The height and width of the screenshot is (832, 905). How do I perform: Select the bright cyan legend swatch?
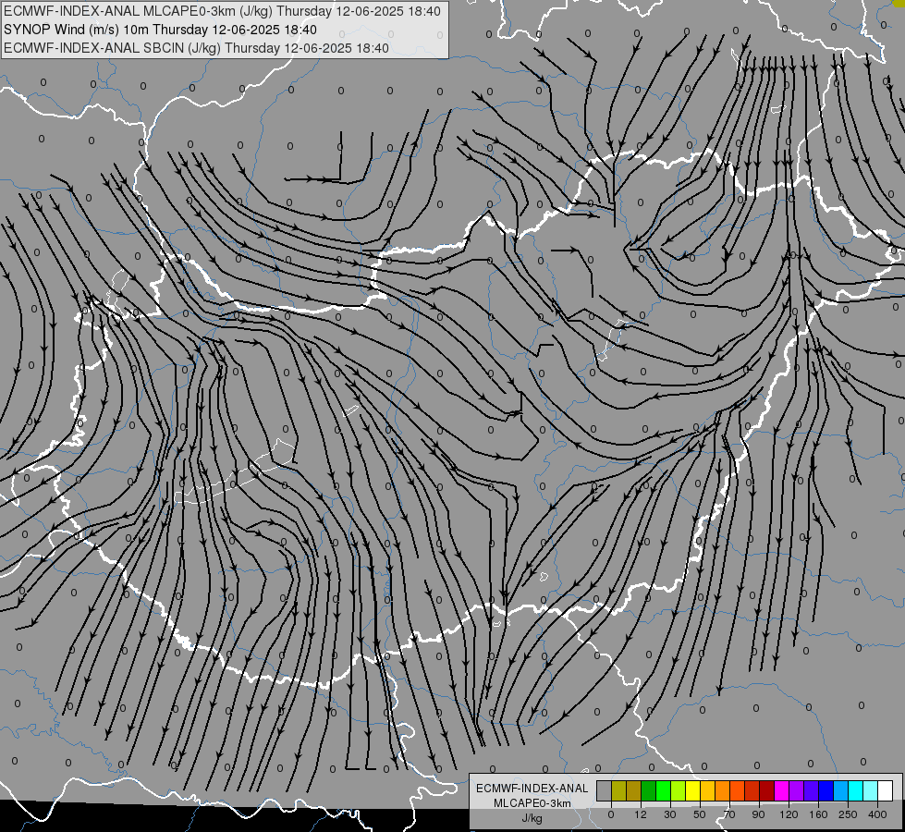click(x=856, y=790)
